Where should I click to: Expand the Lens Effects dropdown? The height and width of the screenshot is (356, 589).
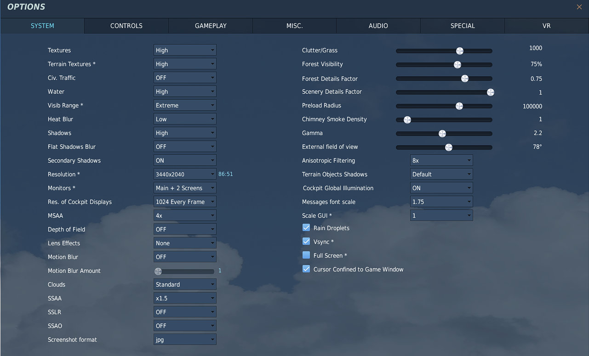point(185,243)
